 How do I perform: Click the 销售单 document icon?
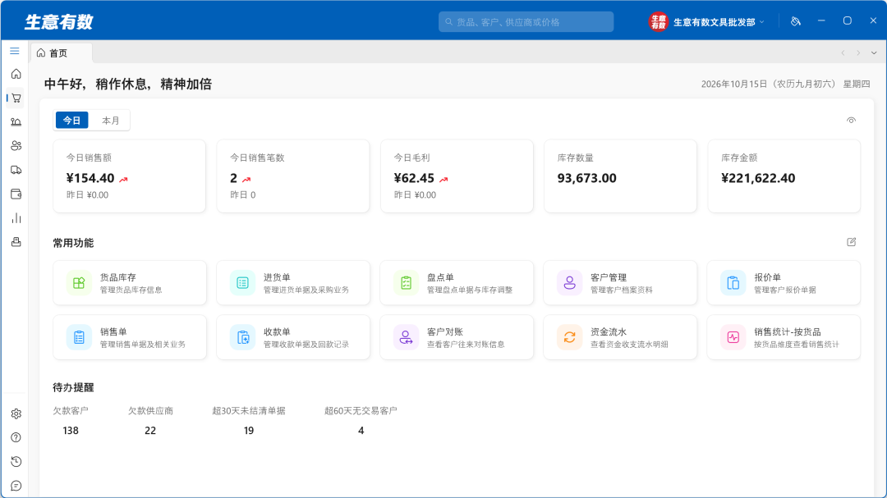79,337
